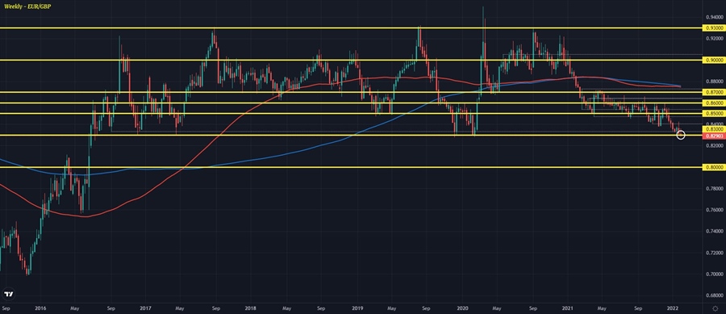The width and height of the screenshot is (726, 314).
Task: Click the 0.87000 yellow price label
Action: point(714,92)
